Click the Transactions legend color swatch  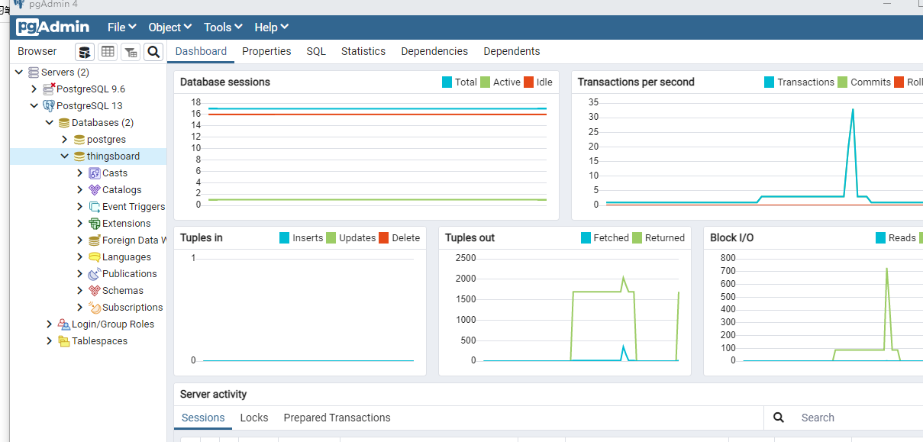click(x=770, y=82)
